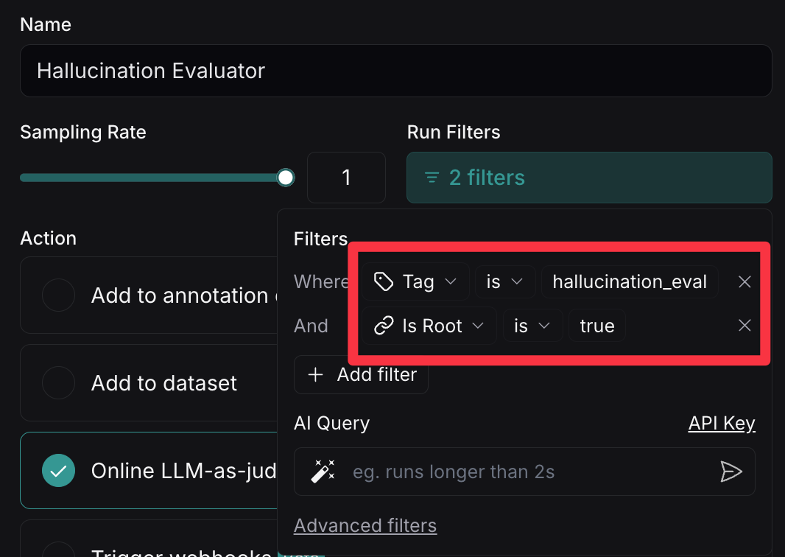Click the link icon beside Is Root
Image resolution: width=785 pixels, height=557 pixels.
pos(383,326)
